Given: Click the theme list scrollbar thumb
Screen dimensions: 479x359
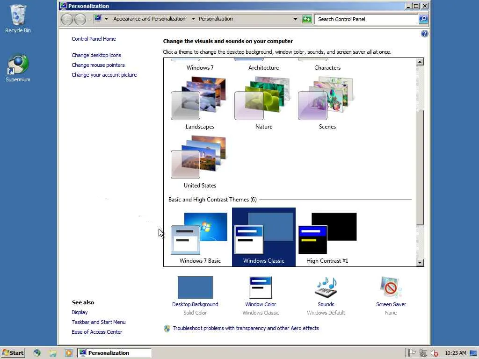Looking at the screenshot, I should (x=420, y=167).
